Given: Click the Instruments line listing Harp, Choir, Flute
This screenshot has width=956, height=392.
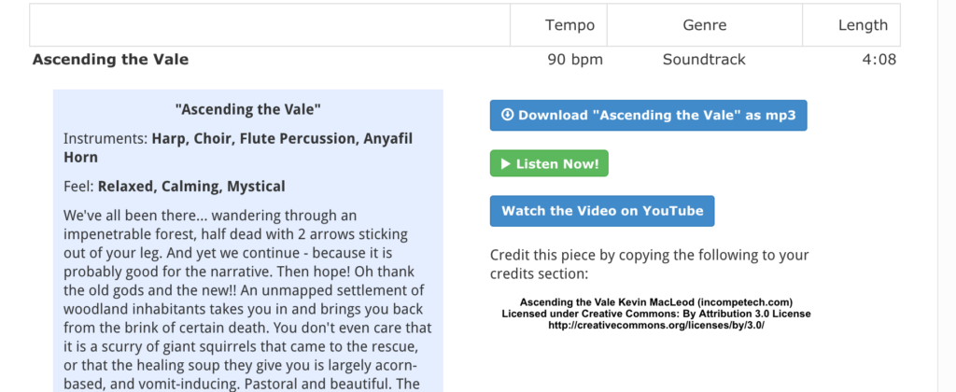Looking at the screenshot, I should pos(238,147).
